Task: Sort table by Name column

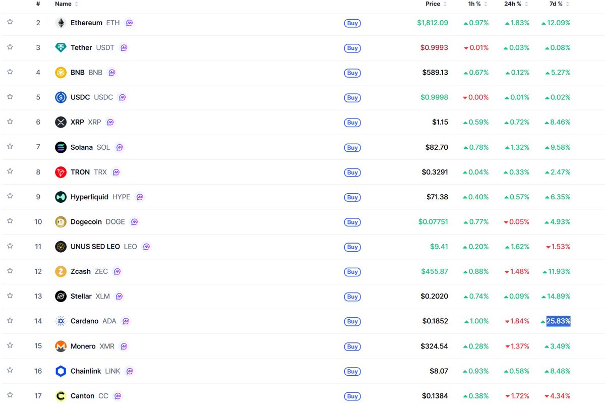Action: click(67, 4)
